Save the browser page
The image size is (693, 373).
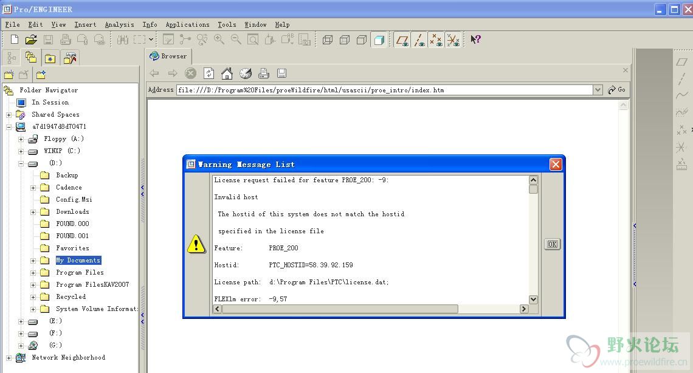pos(281,74)
